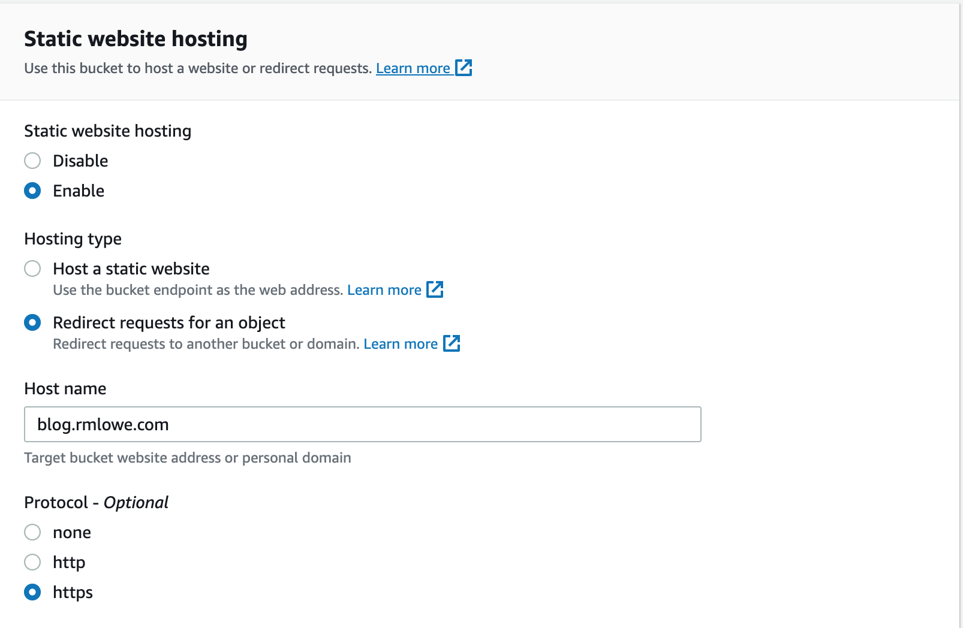Click external link icon under Redirect requests description
This screenshot has height=628, width=963.
pos(451,343)
